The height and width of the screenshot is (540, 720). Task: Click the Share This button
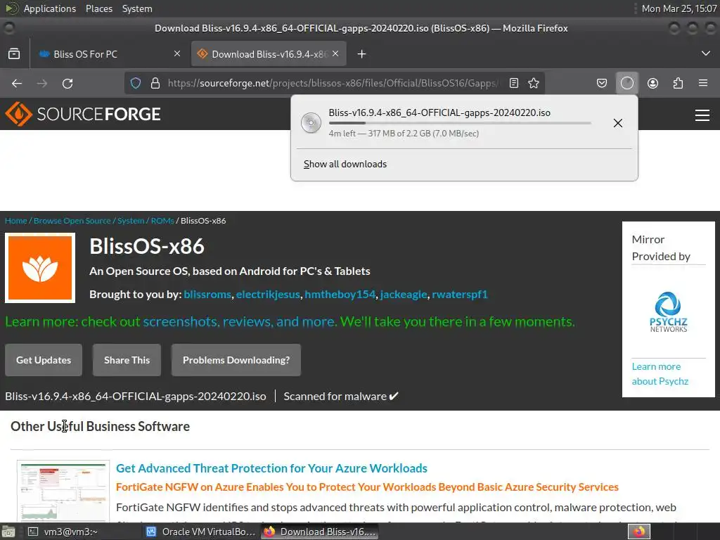[127, 360]
